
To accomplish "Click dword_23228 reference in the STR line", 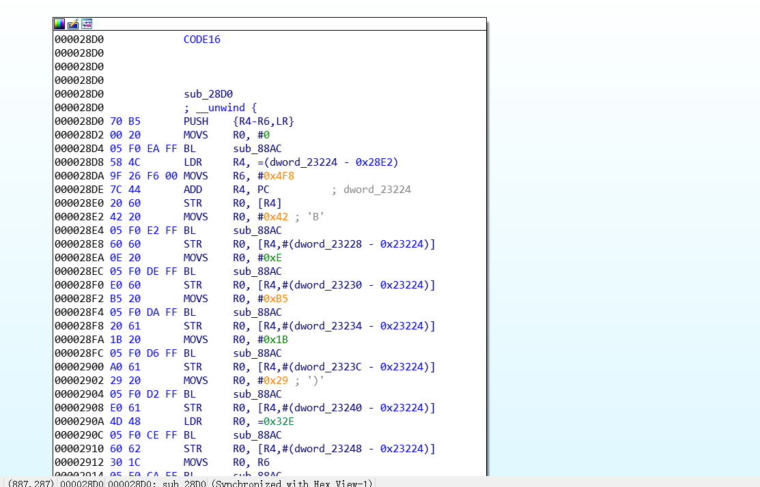I will [328, 244].
